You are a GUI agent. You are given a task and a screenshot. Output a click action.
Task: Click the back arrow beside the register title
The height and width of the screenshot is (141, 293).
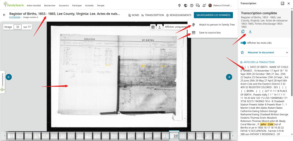pos(4,15)
